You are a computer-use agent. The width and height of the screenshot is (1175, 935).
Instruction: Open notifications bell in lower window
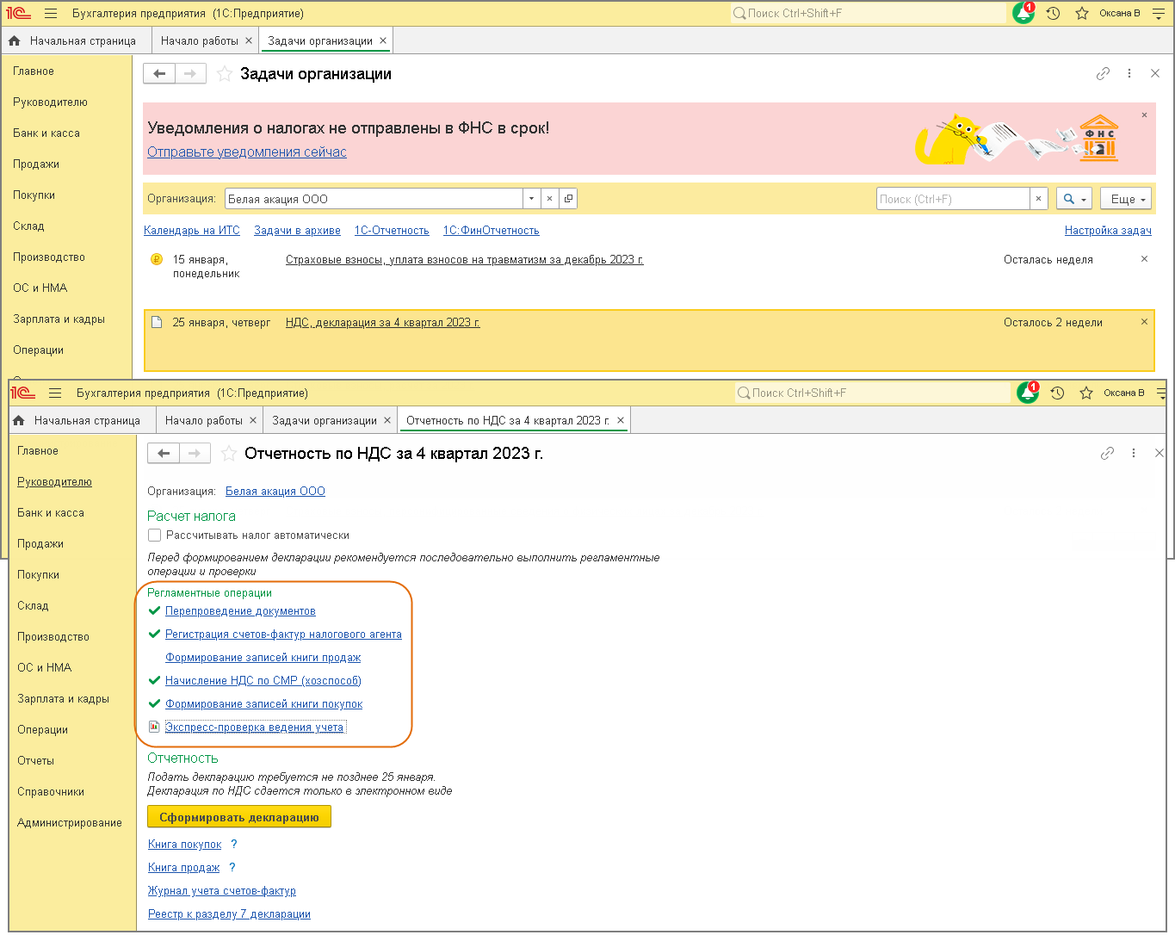point(1028,393)
